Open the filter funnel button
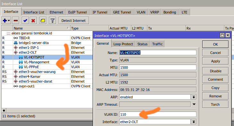Viewport: 234px width, 126px height. 52,21
